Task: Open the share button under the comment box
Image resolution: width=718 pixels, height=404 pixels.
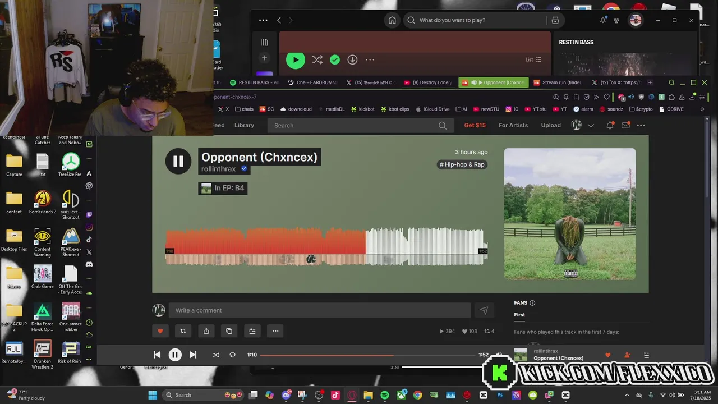Action: pos(206,331)
